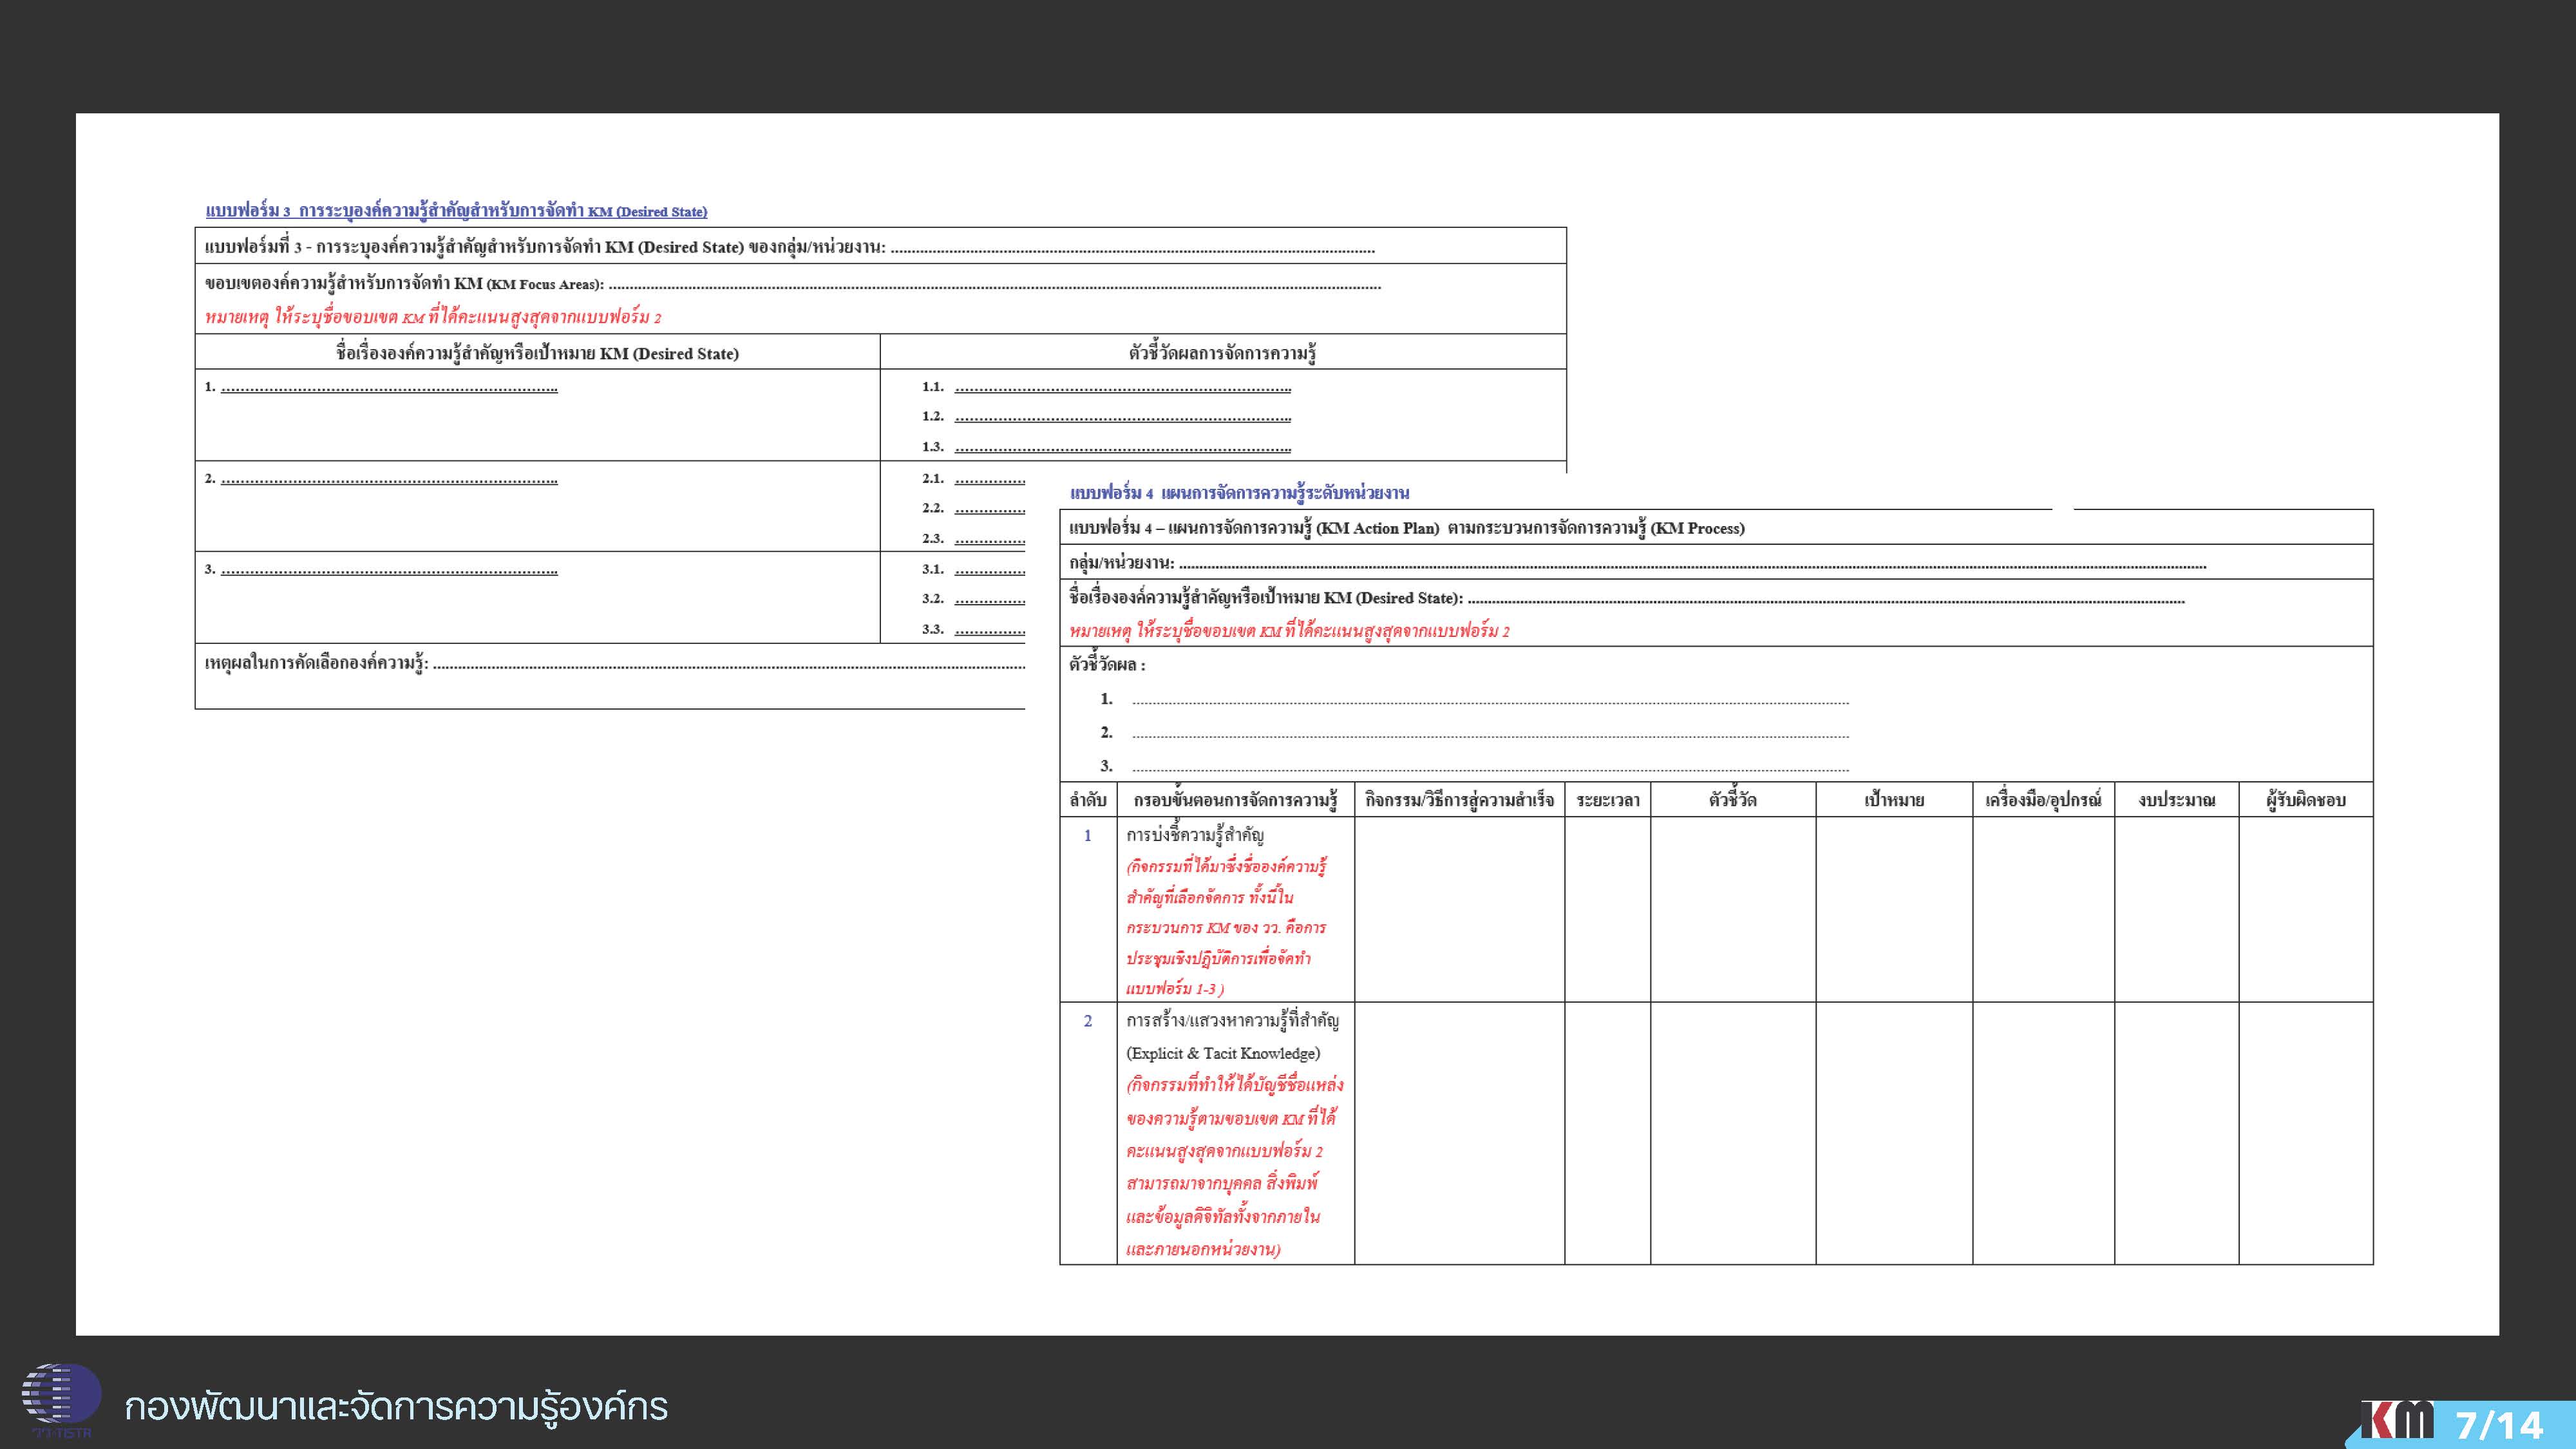The image size is (2576, 1449).
Task: Click the Thai organization name footer text
Action: click(x=396, y=1407)
